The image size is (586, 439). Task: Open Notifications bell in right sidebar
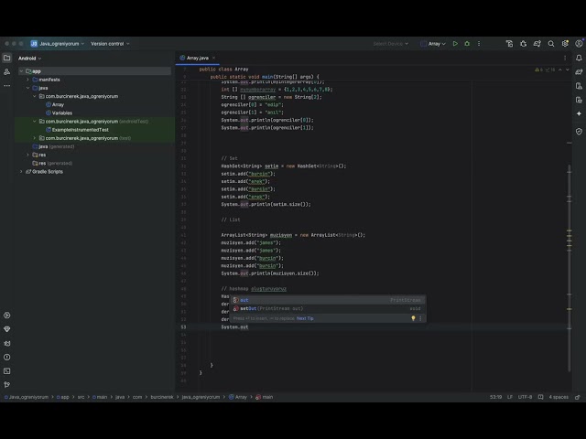click(x=579, y=58)
